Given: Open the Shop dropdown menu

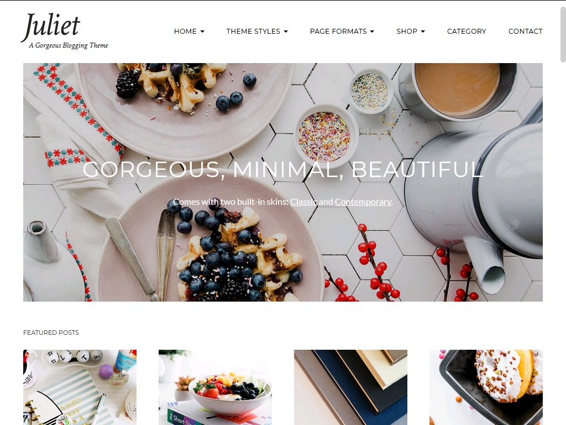Looking at the screenshot, I should [x=411, y=32].
